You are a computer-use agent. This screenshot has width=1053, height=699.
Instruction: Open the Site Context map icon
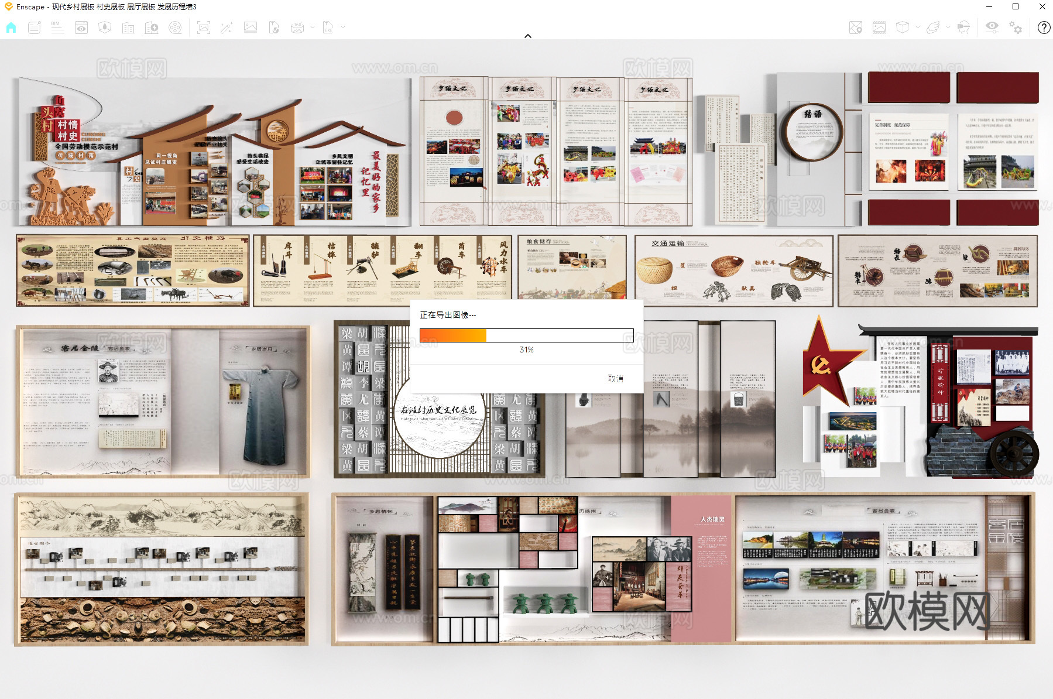[x=105, y=28]
